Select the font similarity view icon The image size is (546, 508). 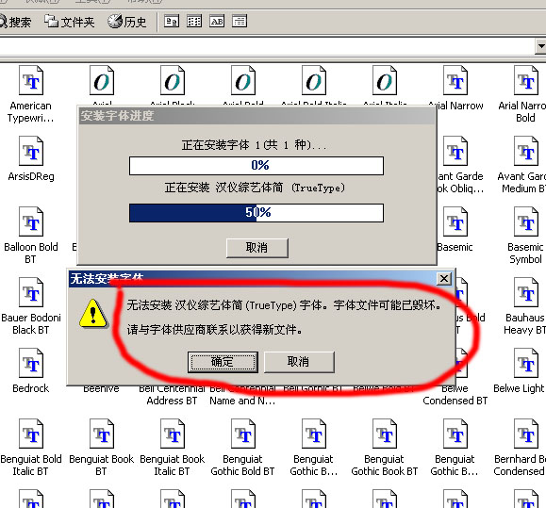tap(217, 22)
